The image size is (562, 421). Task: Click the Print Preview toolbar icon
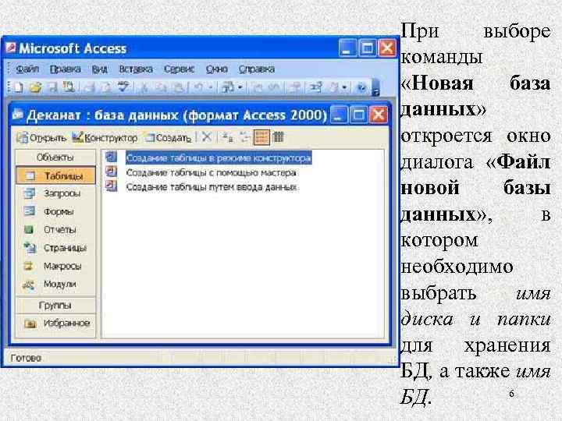106,87
